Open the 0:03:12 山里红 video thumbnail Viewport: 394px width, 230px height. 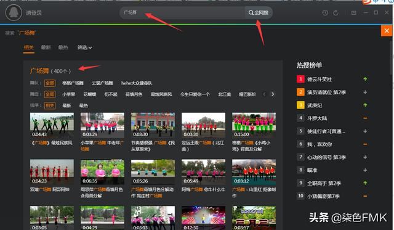coord(254,172)
